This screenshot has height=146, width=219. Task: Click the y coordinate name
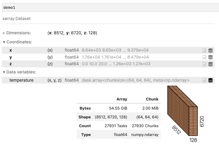point(11,57)
